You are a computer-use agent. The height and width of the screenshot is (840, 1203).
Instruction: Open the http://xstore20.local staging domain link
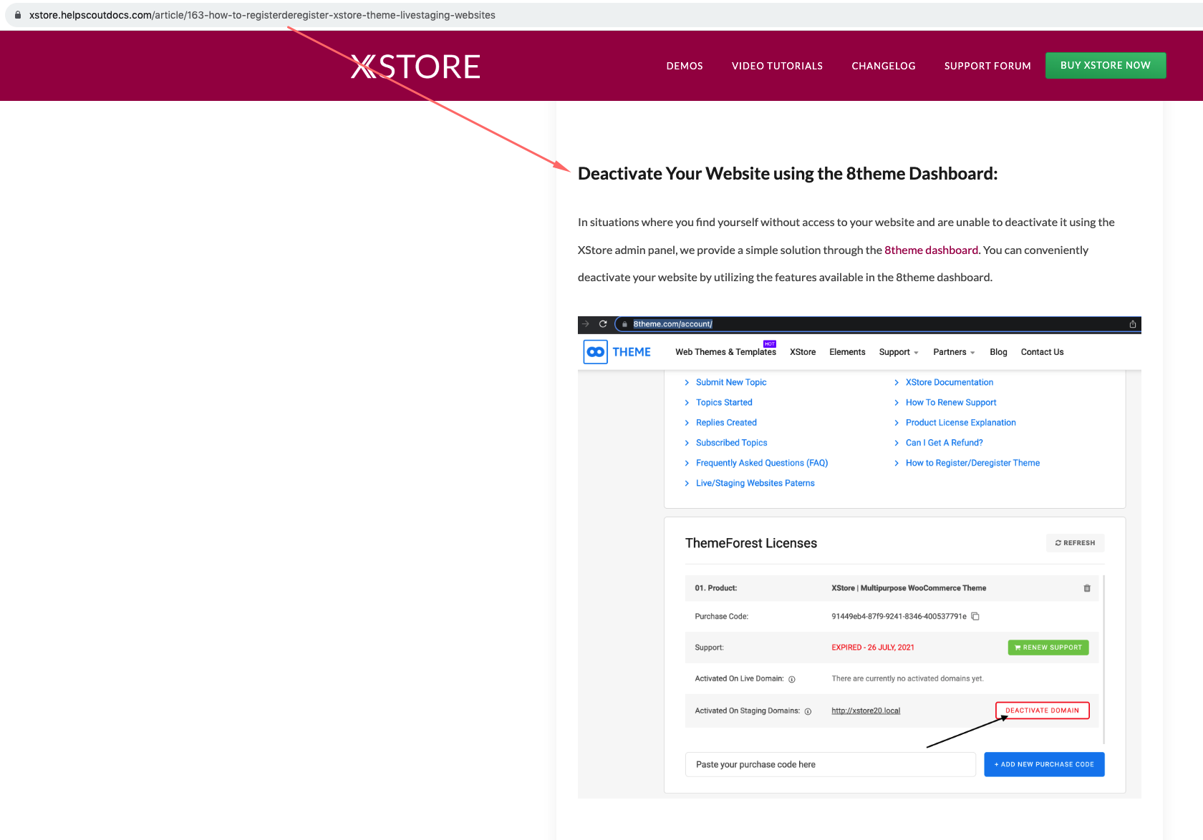pos(866,711)
